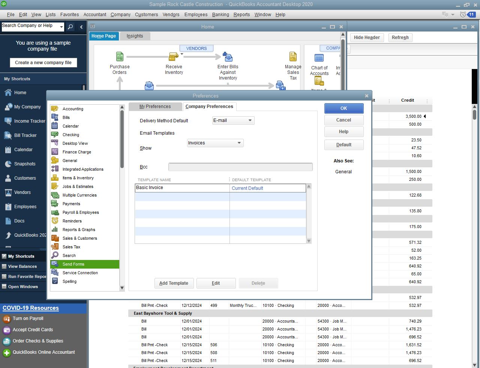
Task: Select the Sales Tax preferences icon
Action: click(x=55, y=247)
